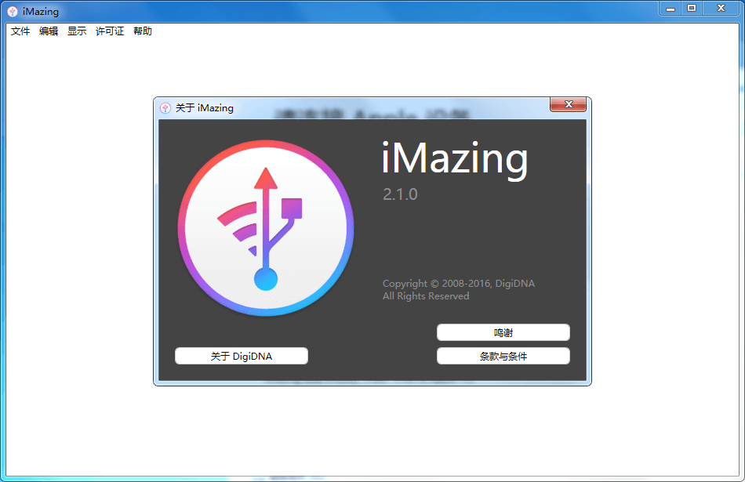The image size is (745, 482).
Task: Click the version number 2.1.0 text
Action: click(x=400, y=195)
